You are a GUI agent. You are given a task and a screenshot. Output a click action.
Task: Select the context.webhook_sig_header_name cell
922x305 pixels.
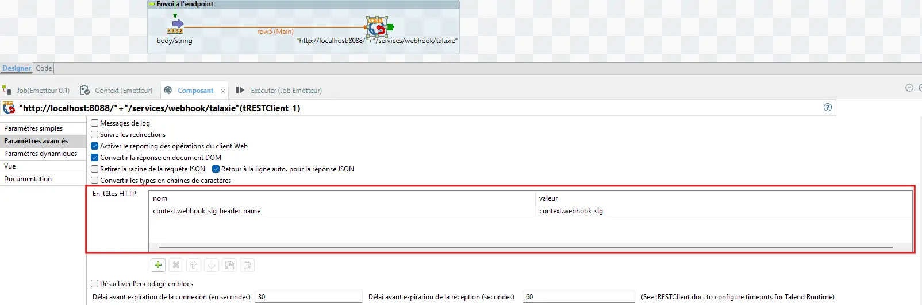[342, 211]
